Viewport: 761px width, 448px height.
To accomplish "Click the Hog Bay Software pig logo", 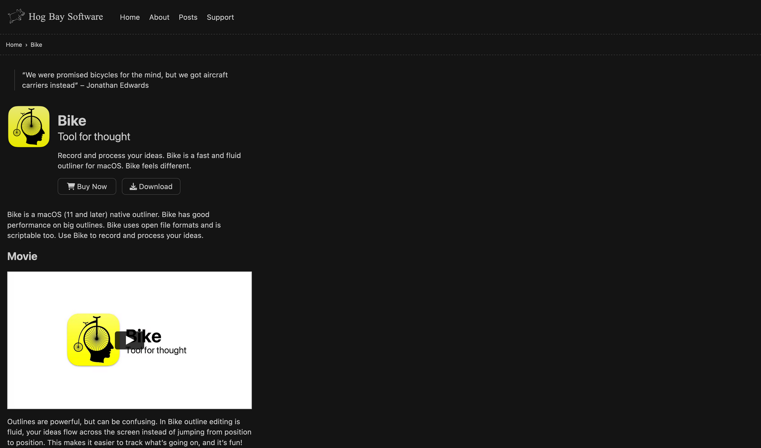I will tap(16, 16).
